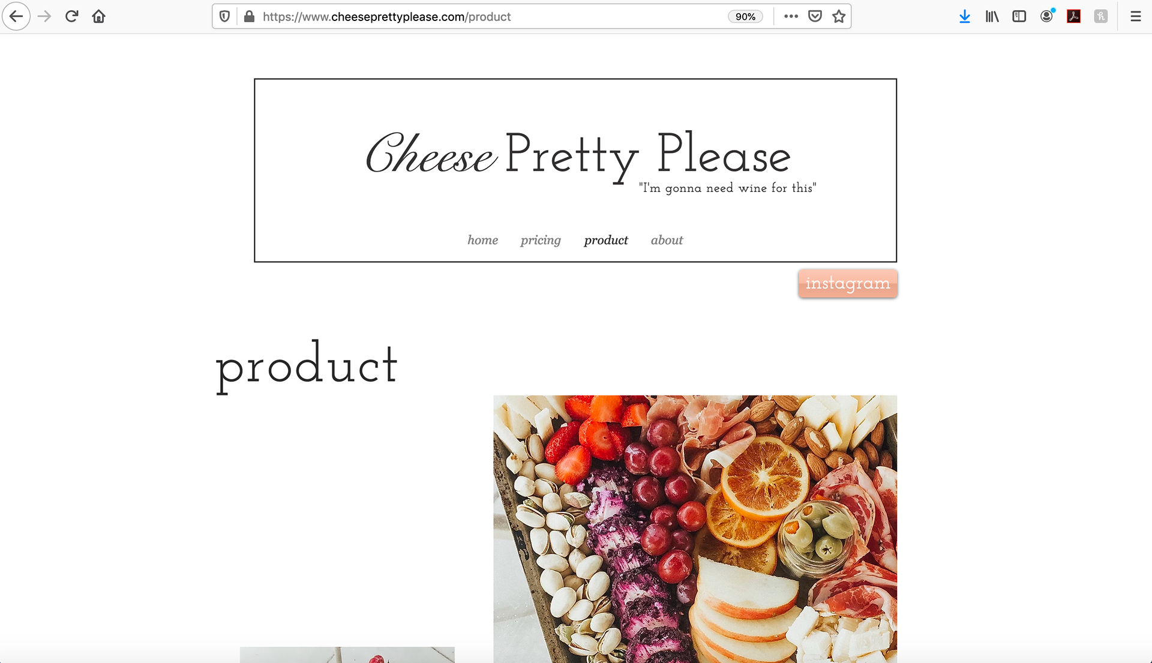Open the Firefox home page

pos(99,16)
